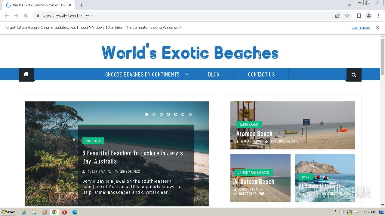View site information via the lock icon
This screenshot has width=385, height=216.
pos(38,16)
